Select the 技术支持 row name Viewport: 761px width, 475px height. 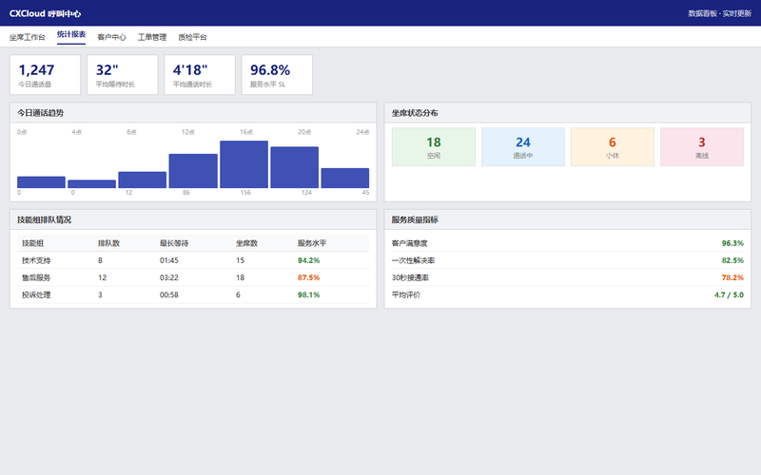(36, 260)
